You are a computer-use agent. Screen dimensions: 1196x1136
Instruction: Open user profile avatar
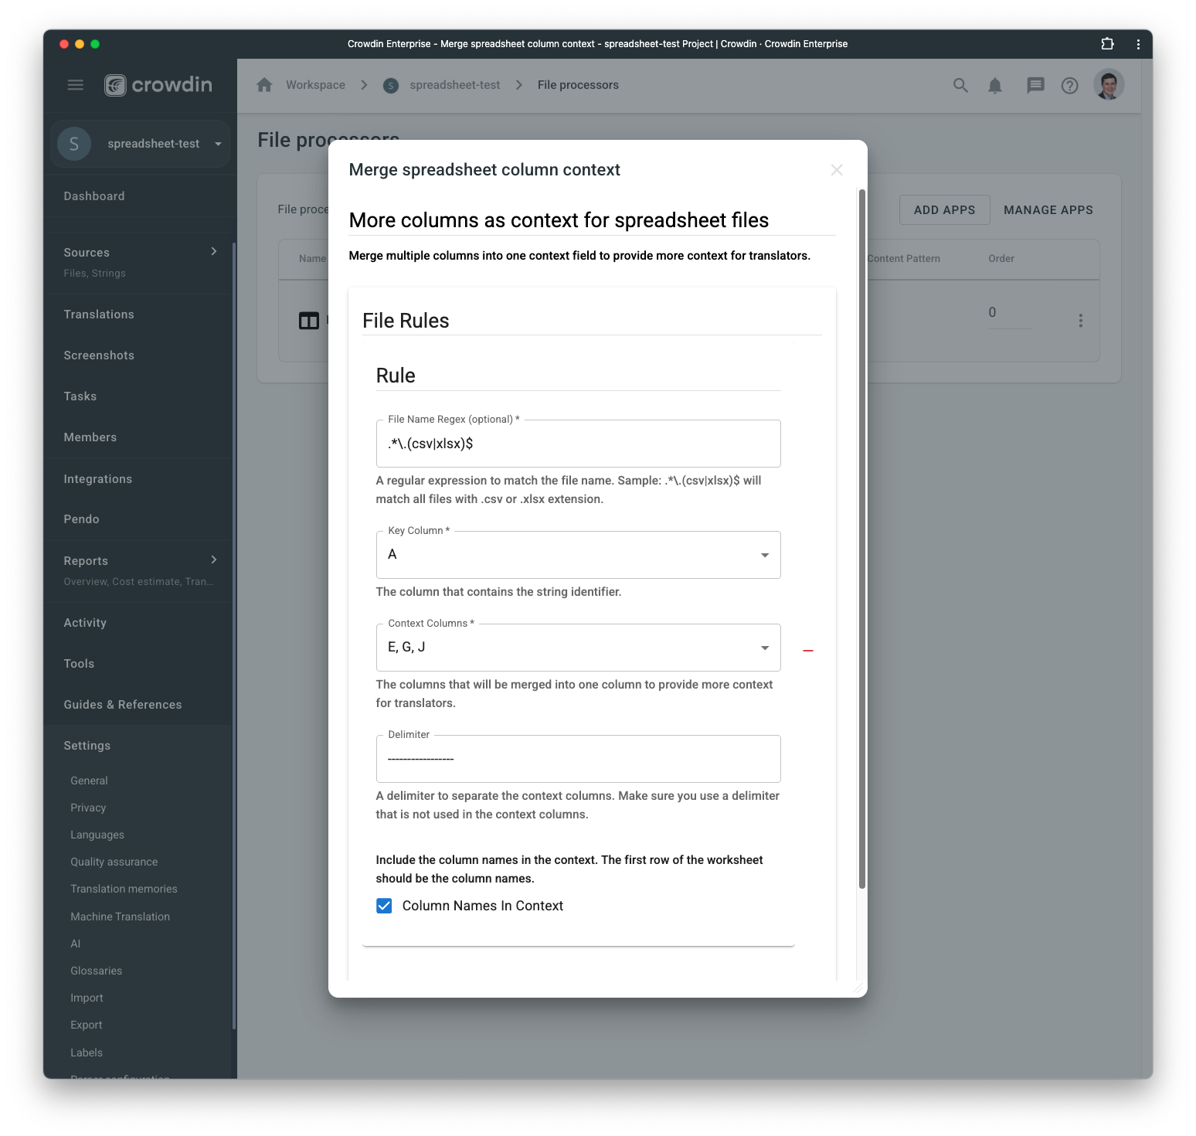[1109, 85]
